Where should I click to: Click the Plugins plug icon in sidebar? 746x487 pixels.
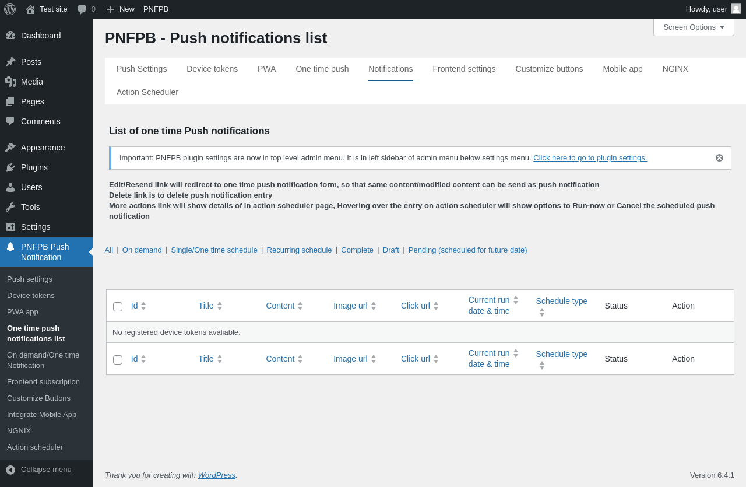(10, 167)
